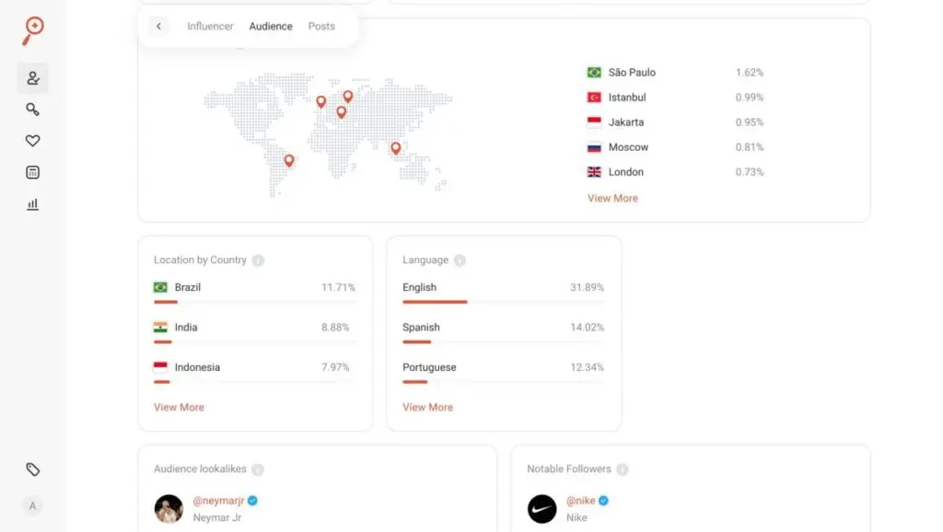
Task: Switch to the Influencer tab
Action: (x=210, y=27)
